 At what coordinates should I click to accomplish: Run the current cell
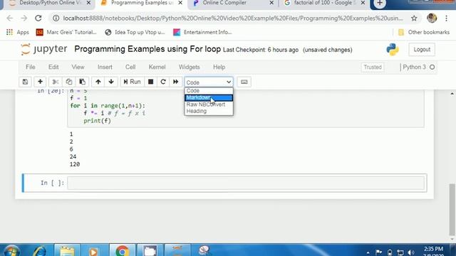(x=132, y=82)
